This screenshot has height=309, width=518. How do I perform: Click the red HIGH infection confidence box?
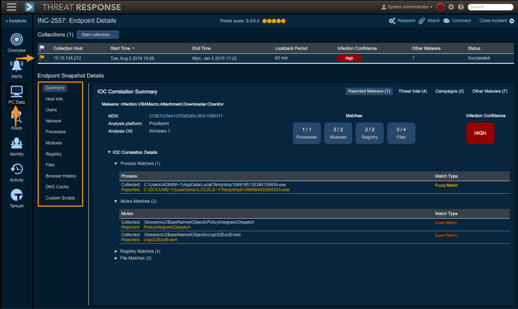coord(480,133)
